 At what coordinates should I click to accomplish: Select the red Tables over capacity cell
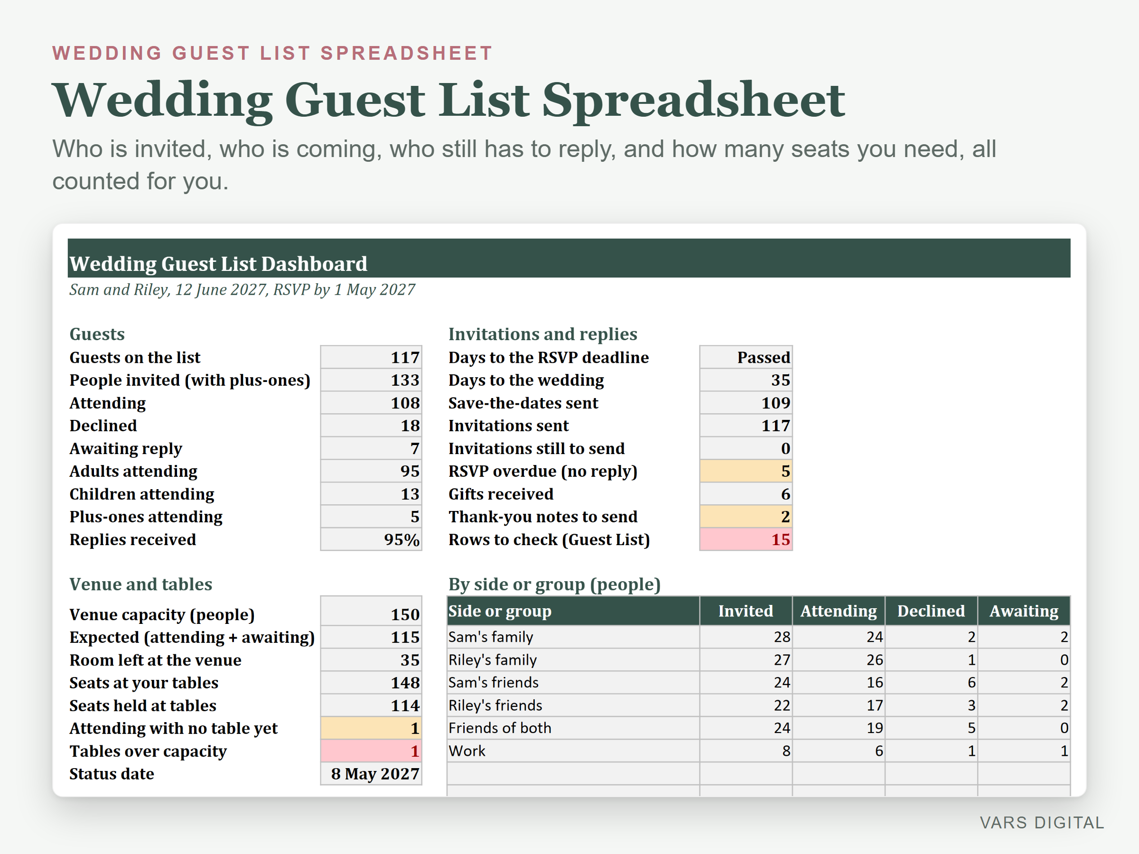(x=371, y=751)
